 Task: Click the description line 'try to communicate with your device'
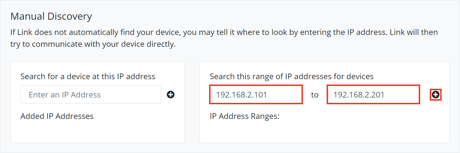tap(93, 44)
